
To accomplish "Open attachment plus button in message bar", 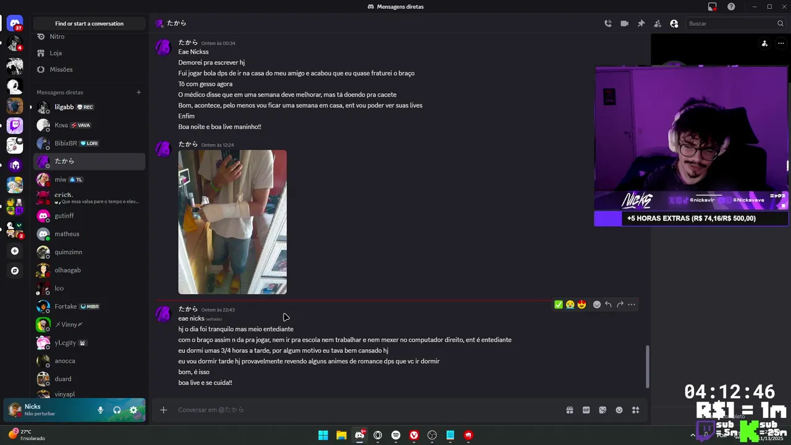I will pos(164,410).
